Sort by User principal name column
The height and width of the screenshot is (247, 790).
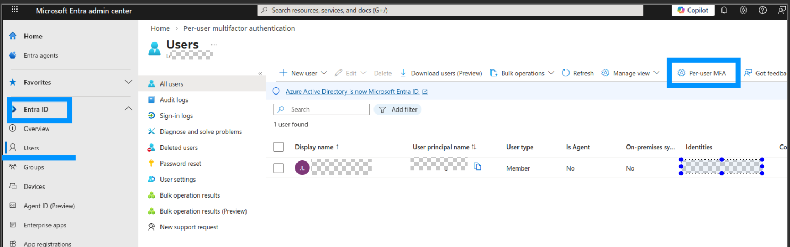click(445, 147)
